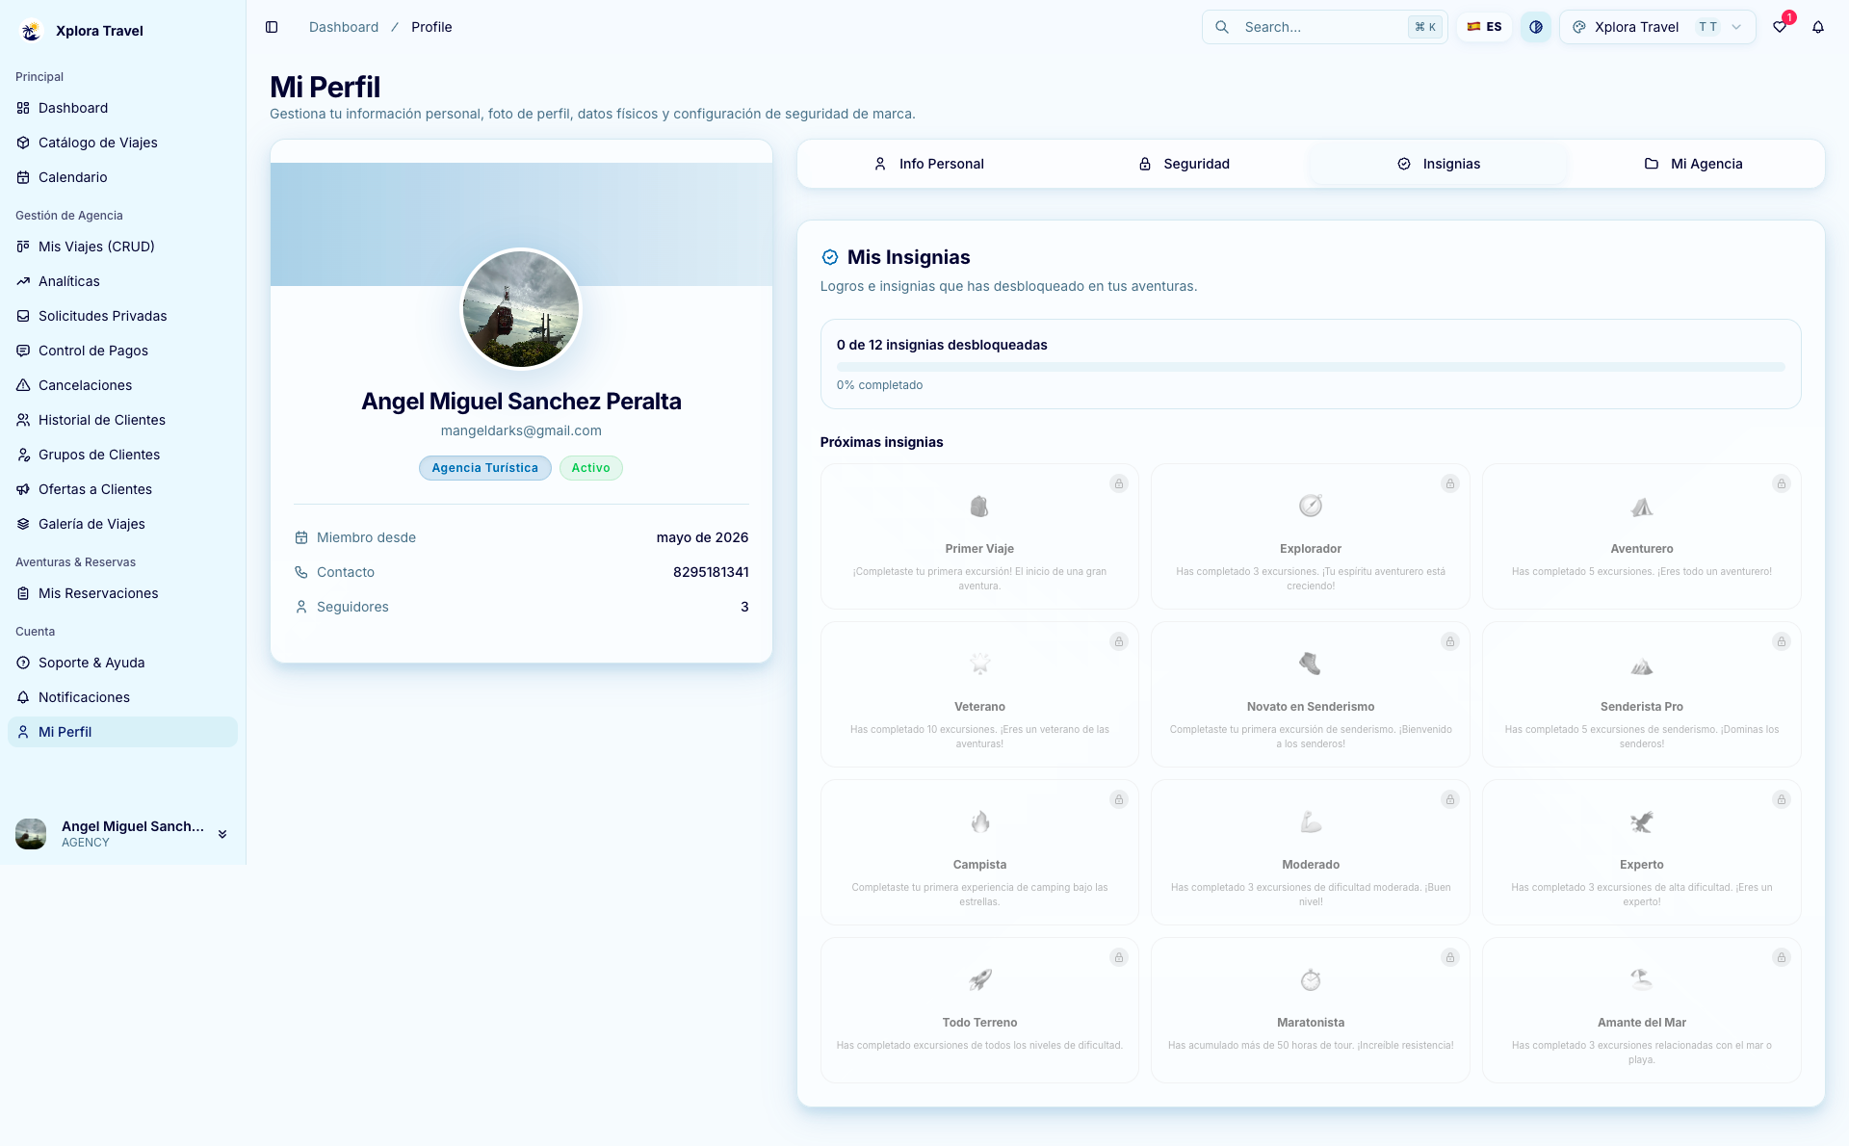Viewport: 1849px width, 1146px height.
Task: Click the Explorador compass badge icon
Action: (x=1311, y=506)
